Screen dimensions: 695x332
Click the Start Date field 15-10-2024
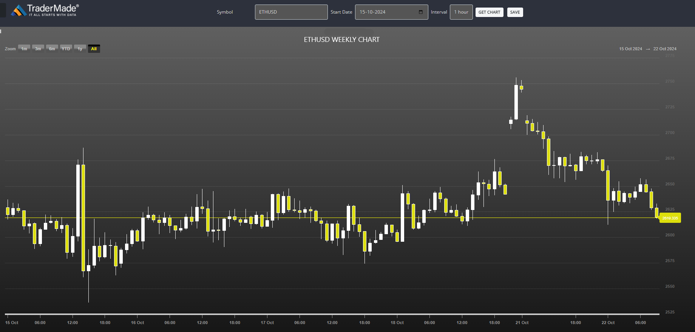[x=391, y=12]
